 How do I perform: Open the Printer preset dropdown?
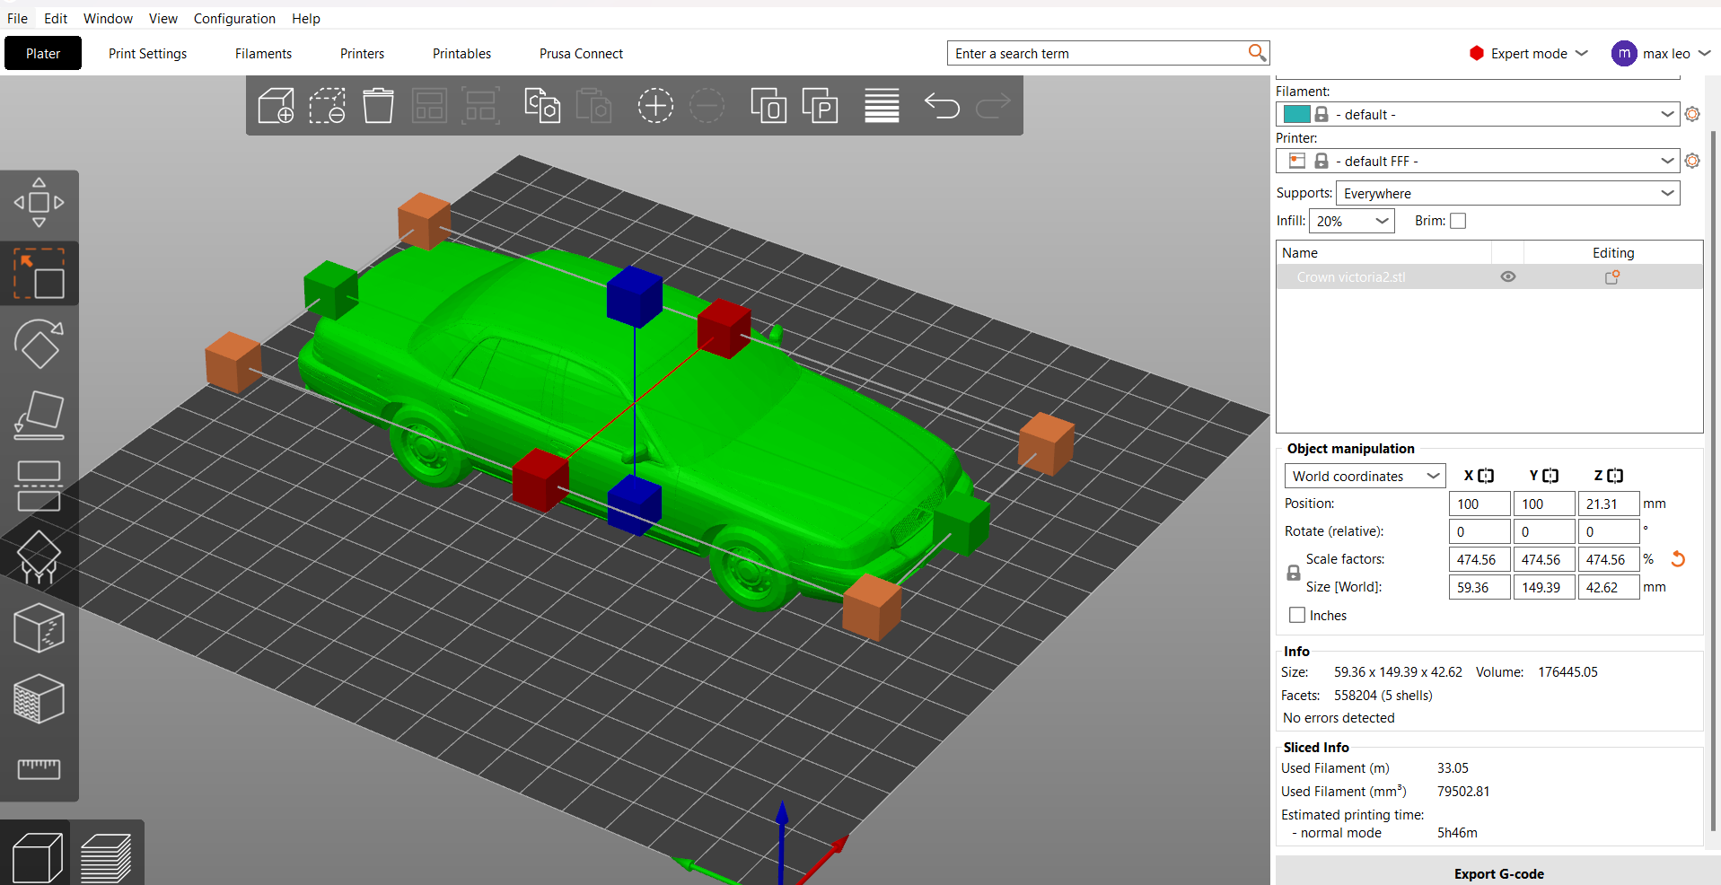click(1478, 161)
